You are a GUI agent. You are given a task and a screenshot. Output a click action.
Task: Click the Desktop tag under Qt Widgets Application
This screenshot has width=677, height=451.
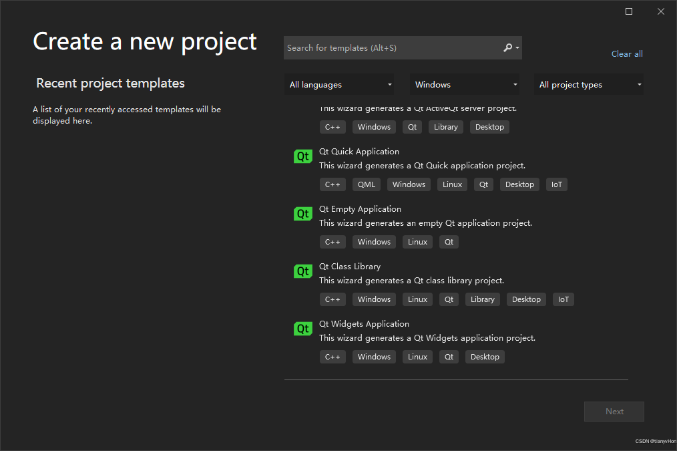pos(485,357)
